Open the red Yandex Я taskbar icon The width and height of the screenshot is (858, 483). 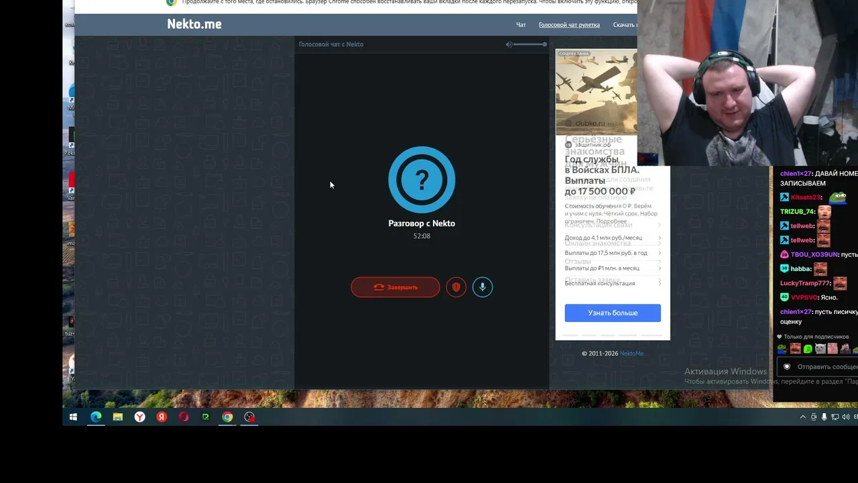pyautogui.click(x=162, y=417)
